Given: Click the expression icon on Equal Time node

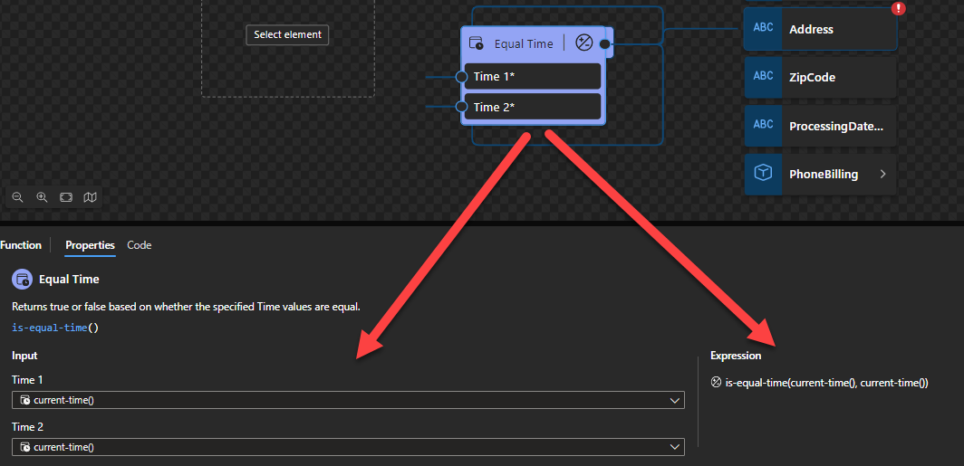Looking at the screenshot, I should 584,43.
